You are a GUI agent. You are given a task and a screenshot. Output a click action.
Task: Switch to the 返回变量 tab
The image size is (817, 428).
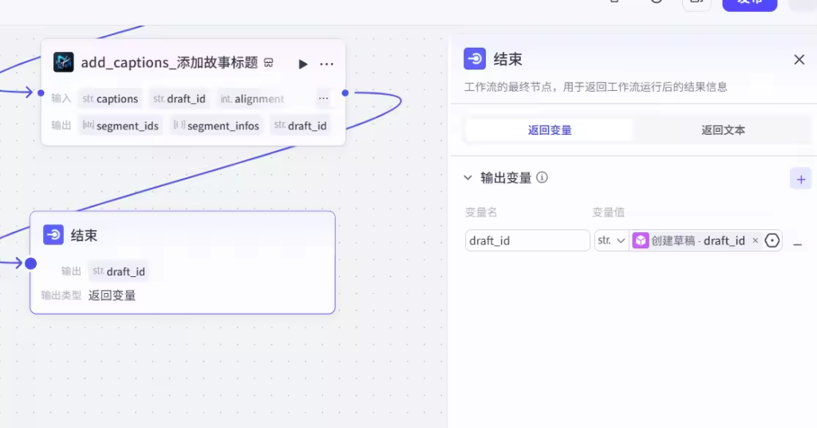[550, 130]
